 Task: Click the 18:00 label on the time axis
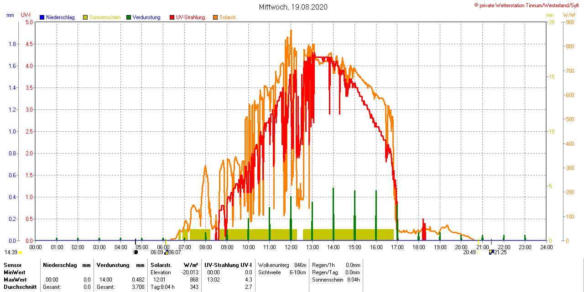click(x=418, y=247)
